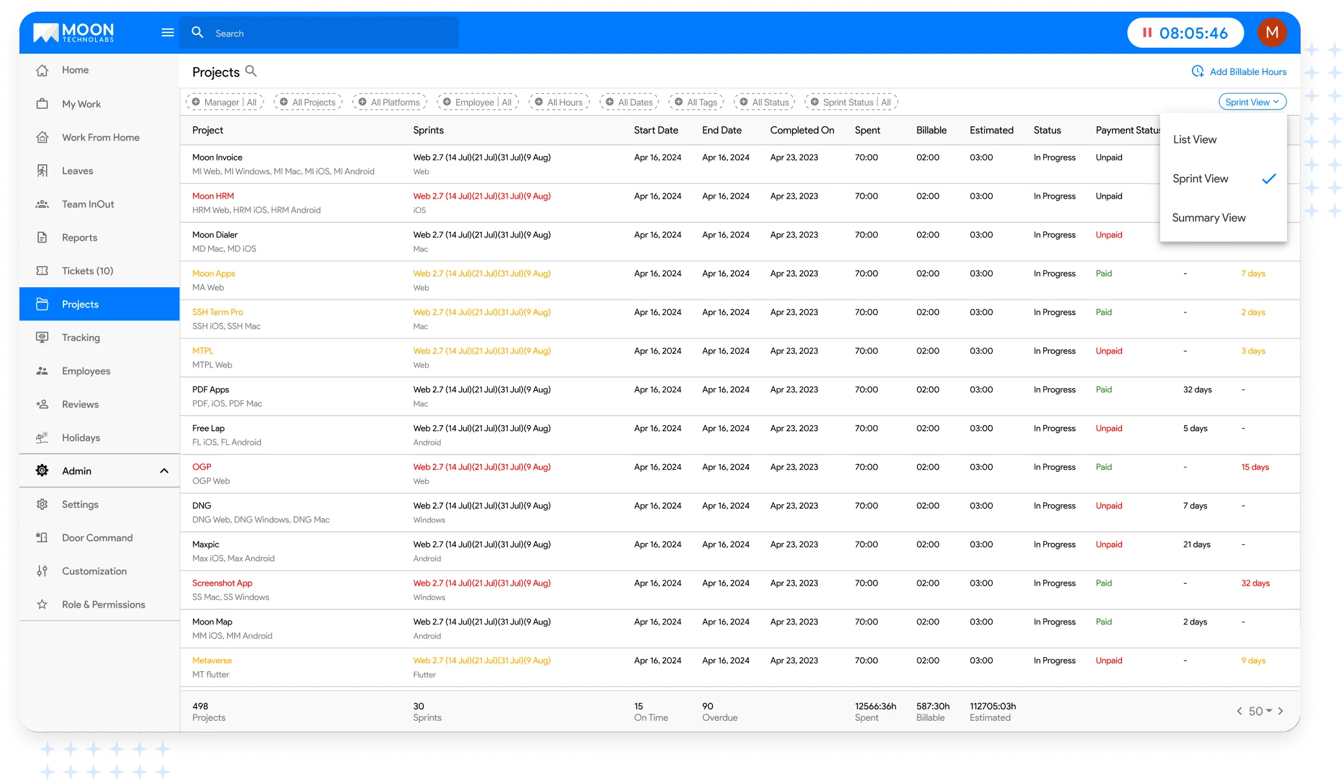1344x781 pixels.
Task: Open the Manager | All filter
Action: pos(225,102)
